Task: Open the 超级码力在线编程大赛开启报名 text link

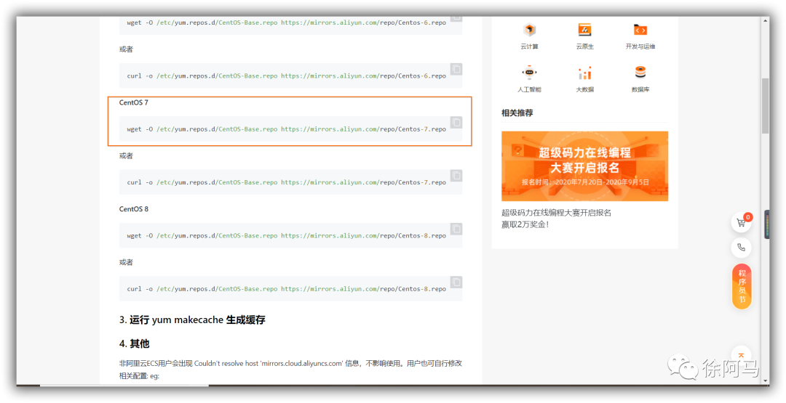Action: pyautogui.click(x=557, y=213)
